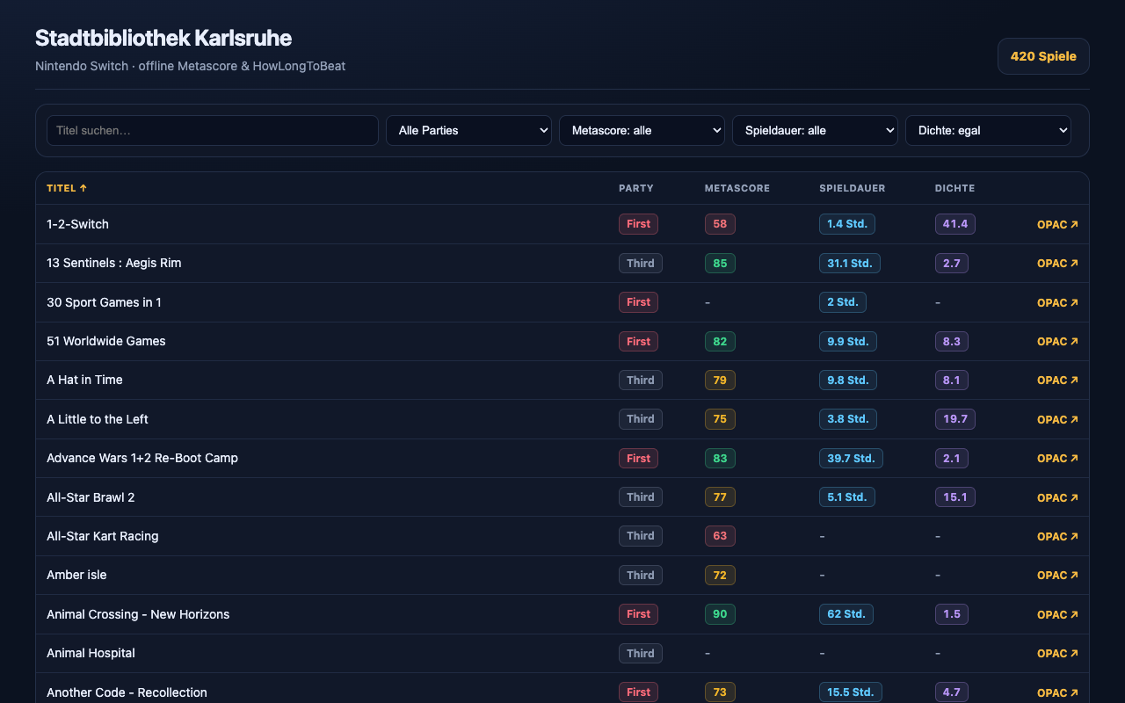
Task: Sort by the Metascore column header
Action: click(x=737, y=188)
